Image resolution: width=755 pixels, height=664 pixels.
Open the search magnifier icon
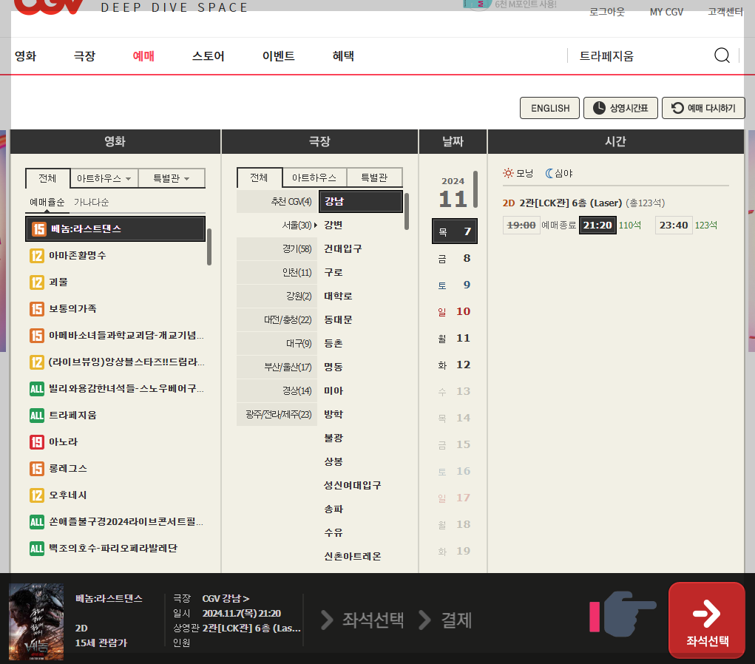tap(721, 55)
